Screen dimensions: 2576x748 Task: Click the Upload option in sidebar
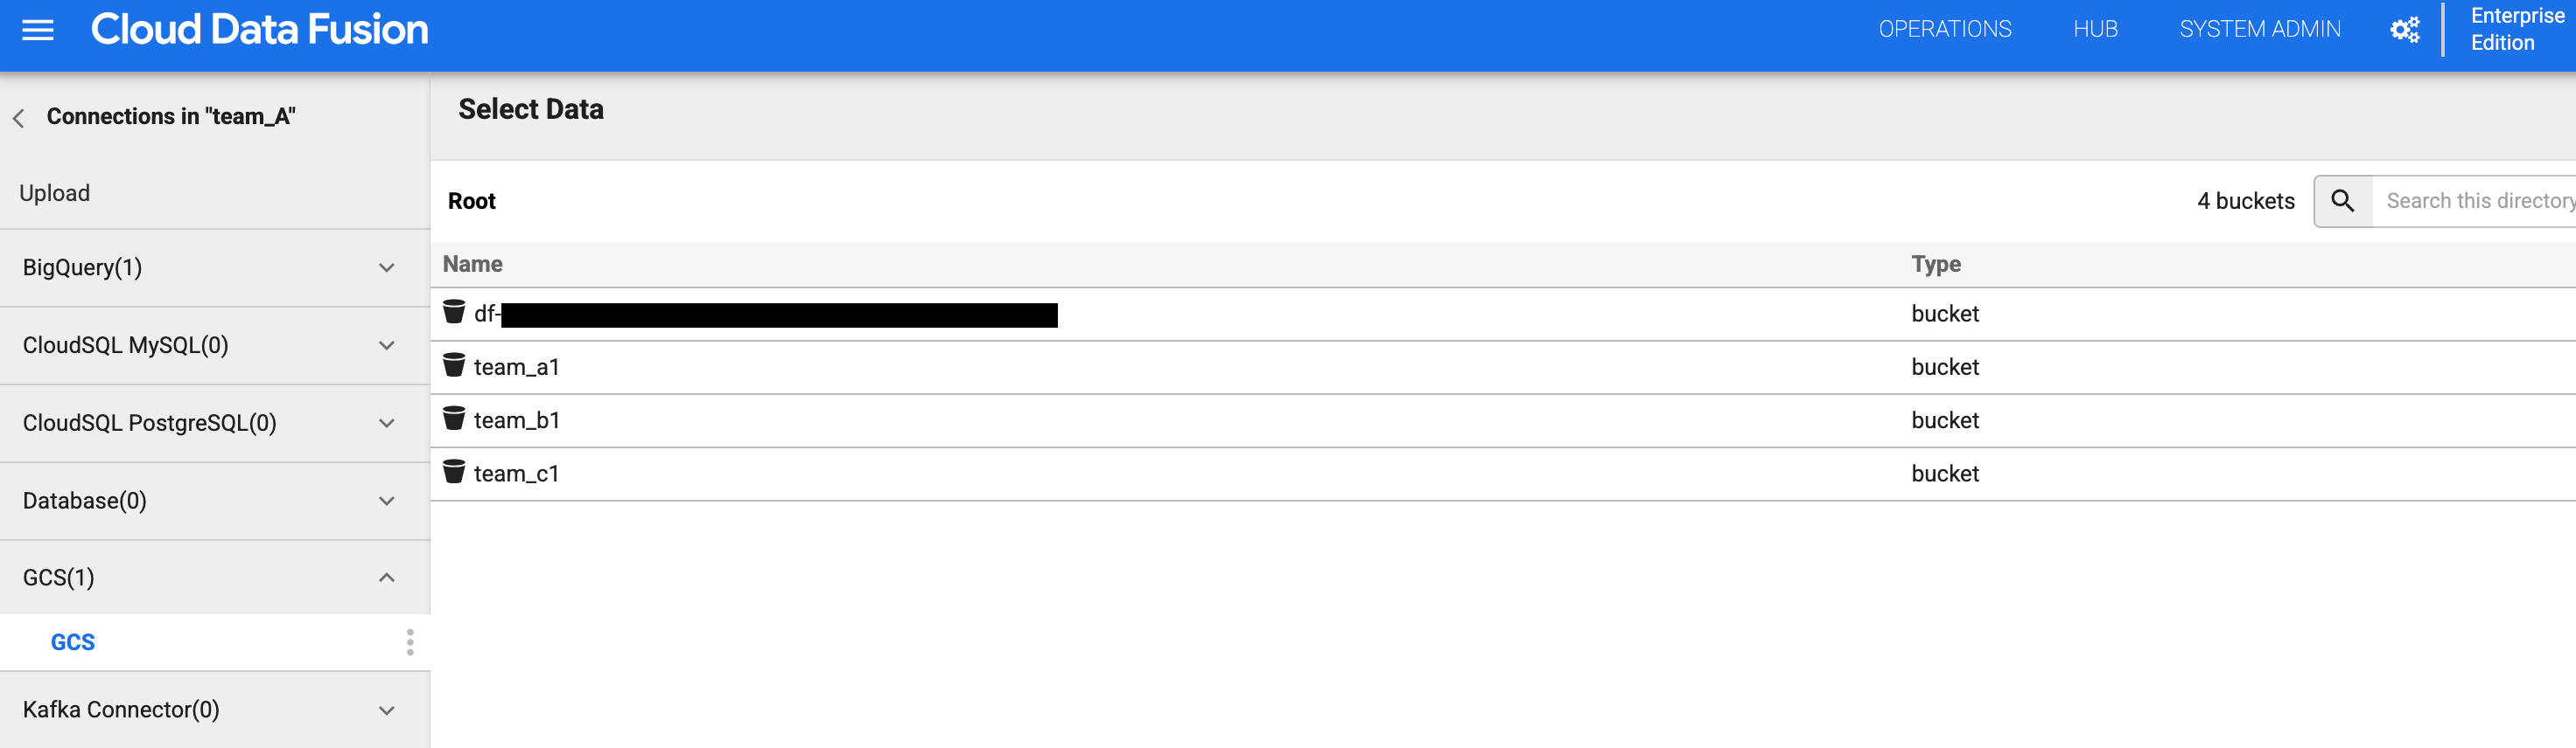pyautogui.click(x=55, y=193)
